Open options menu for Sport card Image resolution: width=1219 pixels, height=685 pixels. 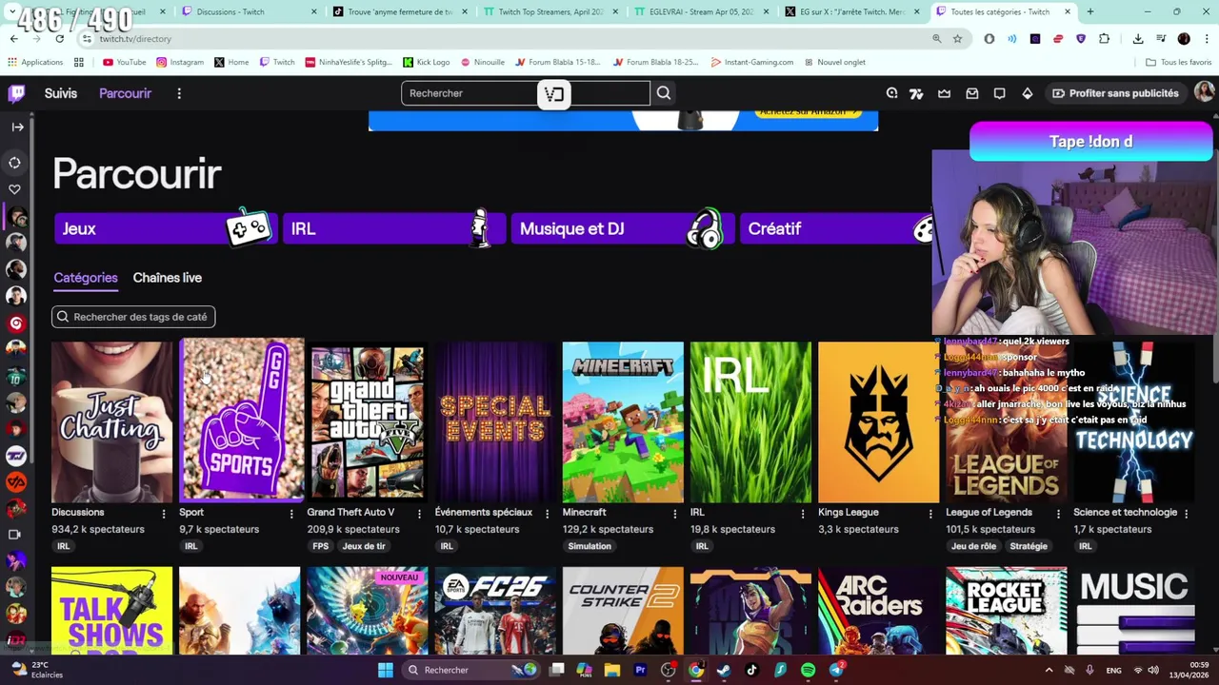click(x=291, y=514)
